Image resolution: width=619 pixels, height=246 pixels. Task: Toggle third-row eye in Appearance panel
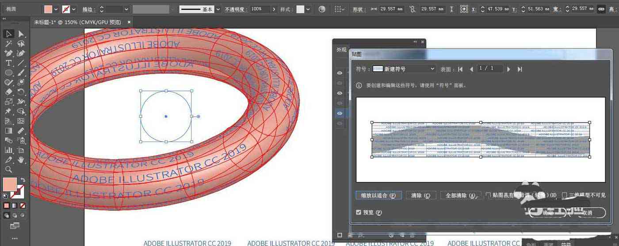click(x=340, y=93)
